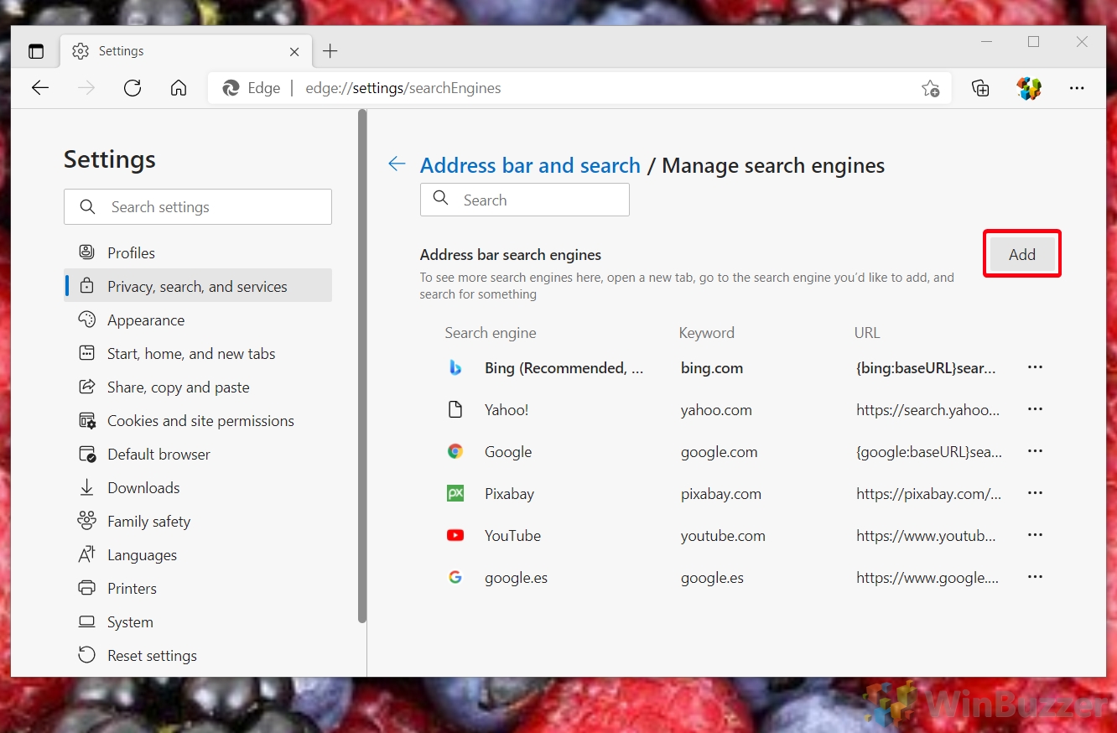Click the back arrow beside Address bar and search
The height and width of the screenshot is (733, 1117).
(x=397, y=164)
